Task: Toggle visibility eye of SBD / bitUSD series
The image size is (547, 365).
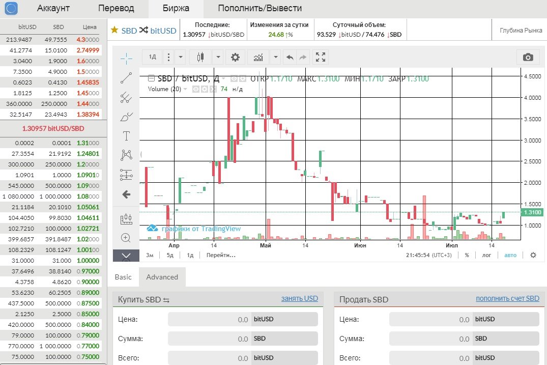Action: (x=234, y=79)
